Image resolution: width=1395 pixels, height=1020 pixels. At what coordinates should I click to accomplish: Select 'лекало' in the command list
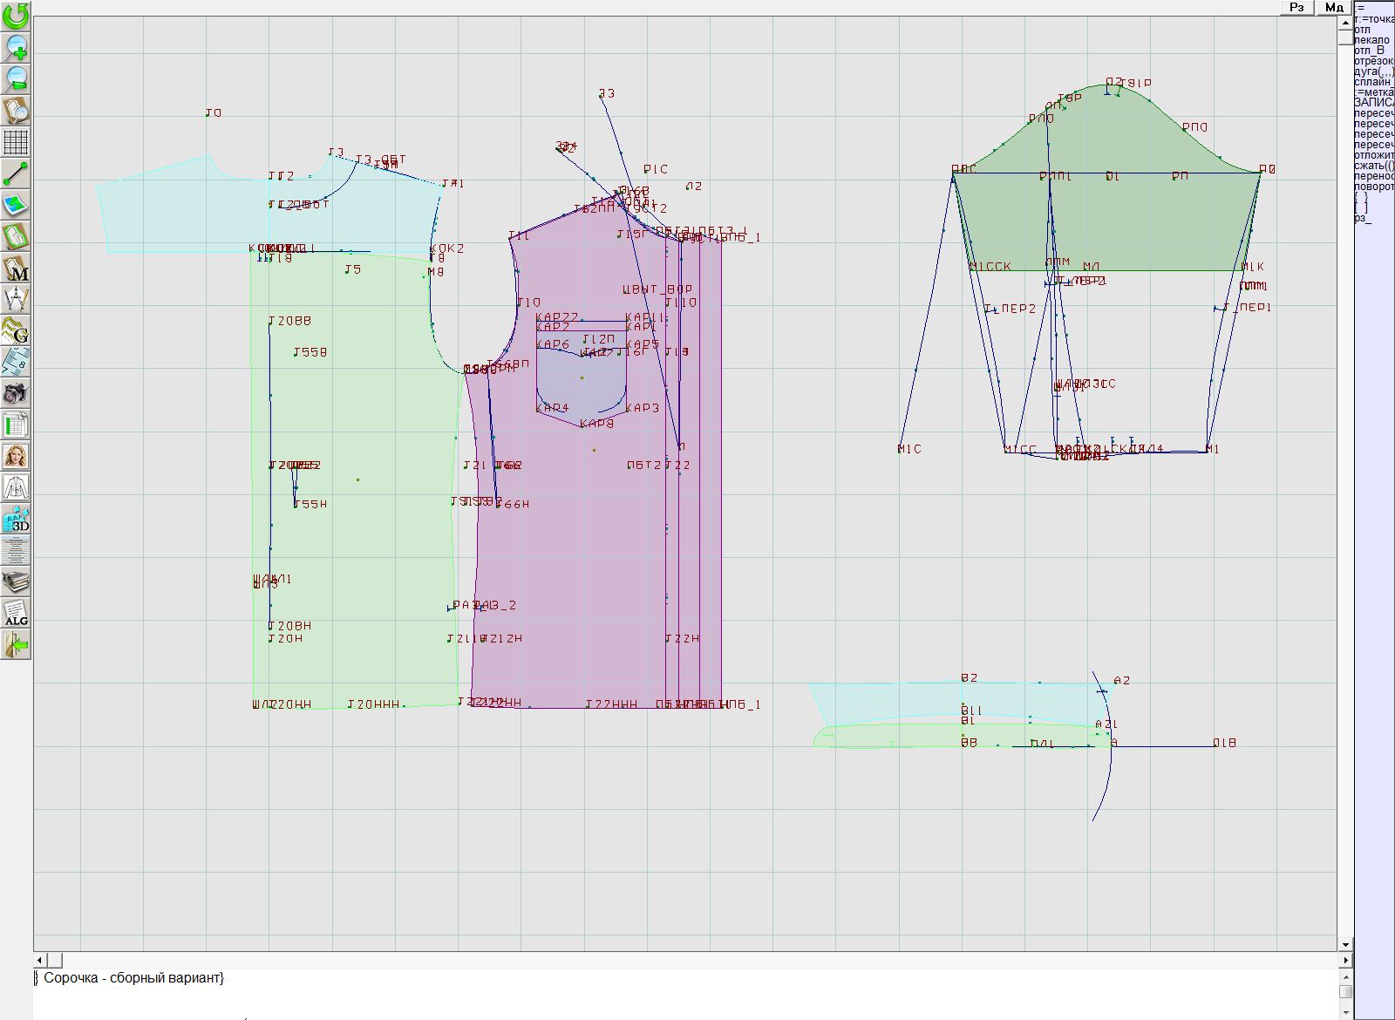pyautogui.click(x=1371, y=40)
